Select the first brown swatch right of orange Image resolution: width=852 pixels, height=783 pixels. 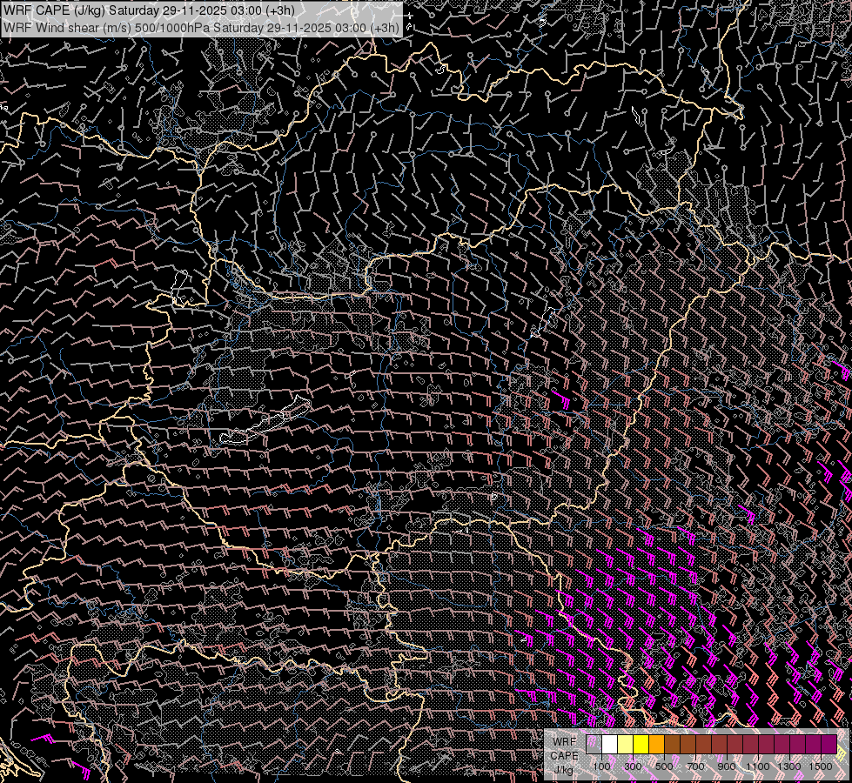point(673,745)
